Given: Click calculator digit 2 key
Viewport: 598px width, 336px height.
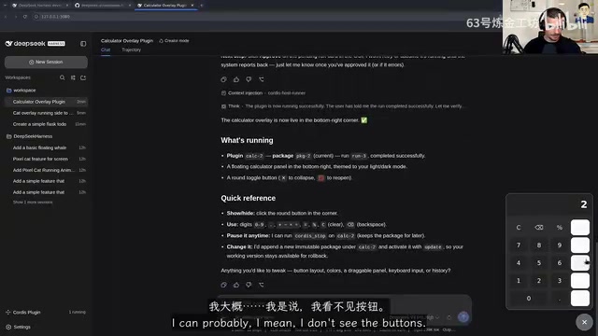Looking at the screenshot, I should point(539,281).
